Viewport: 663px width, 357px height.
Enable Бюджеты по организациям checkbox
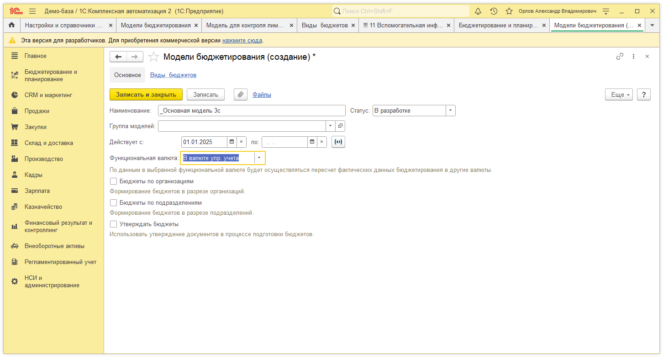(114, 181)
